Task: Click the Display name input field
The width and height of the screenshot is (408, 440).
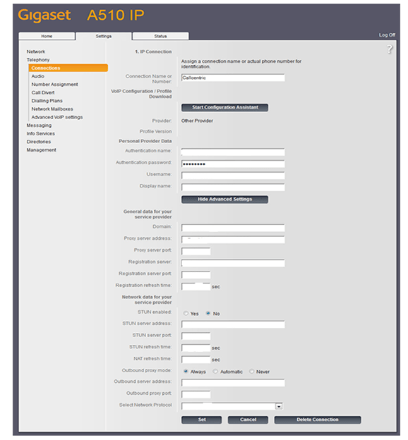Action: 233,187
